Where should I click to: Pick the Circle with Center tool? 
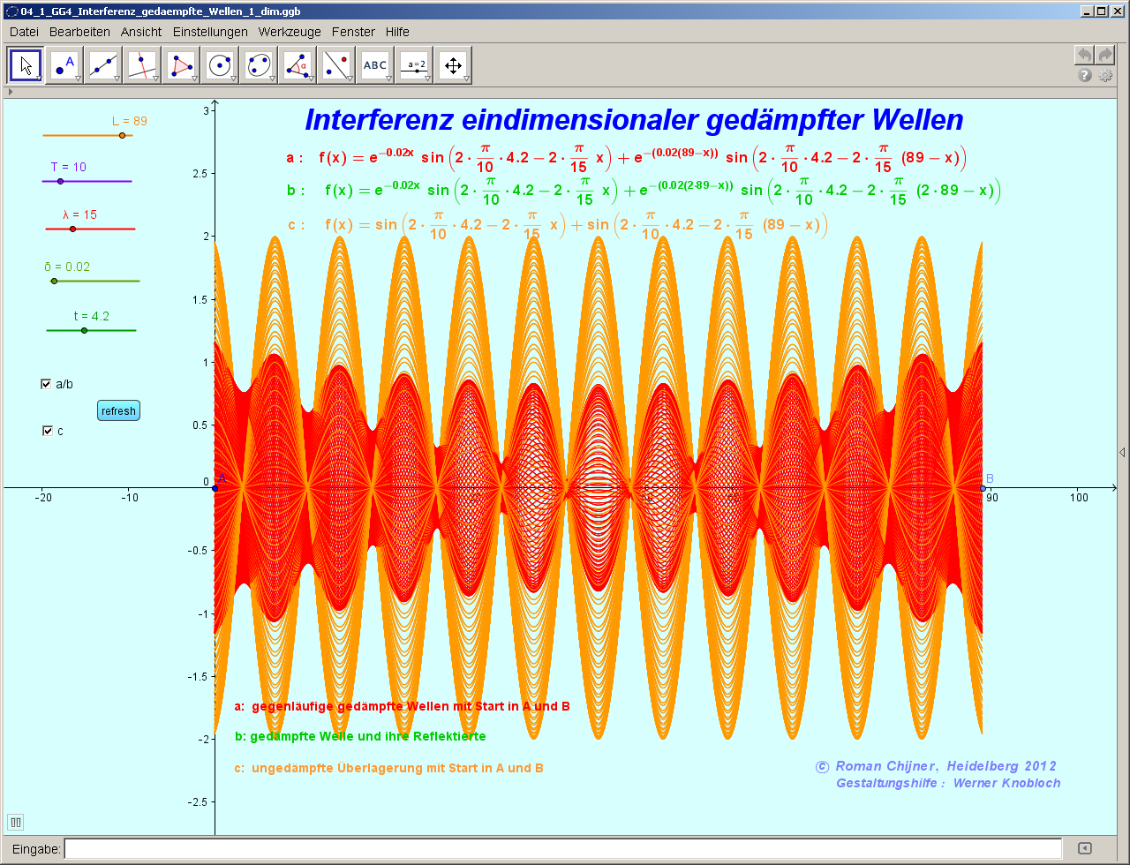click(x=219, y=64)
